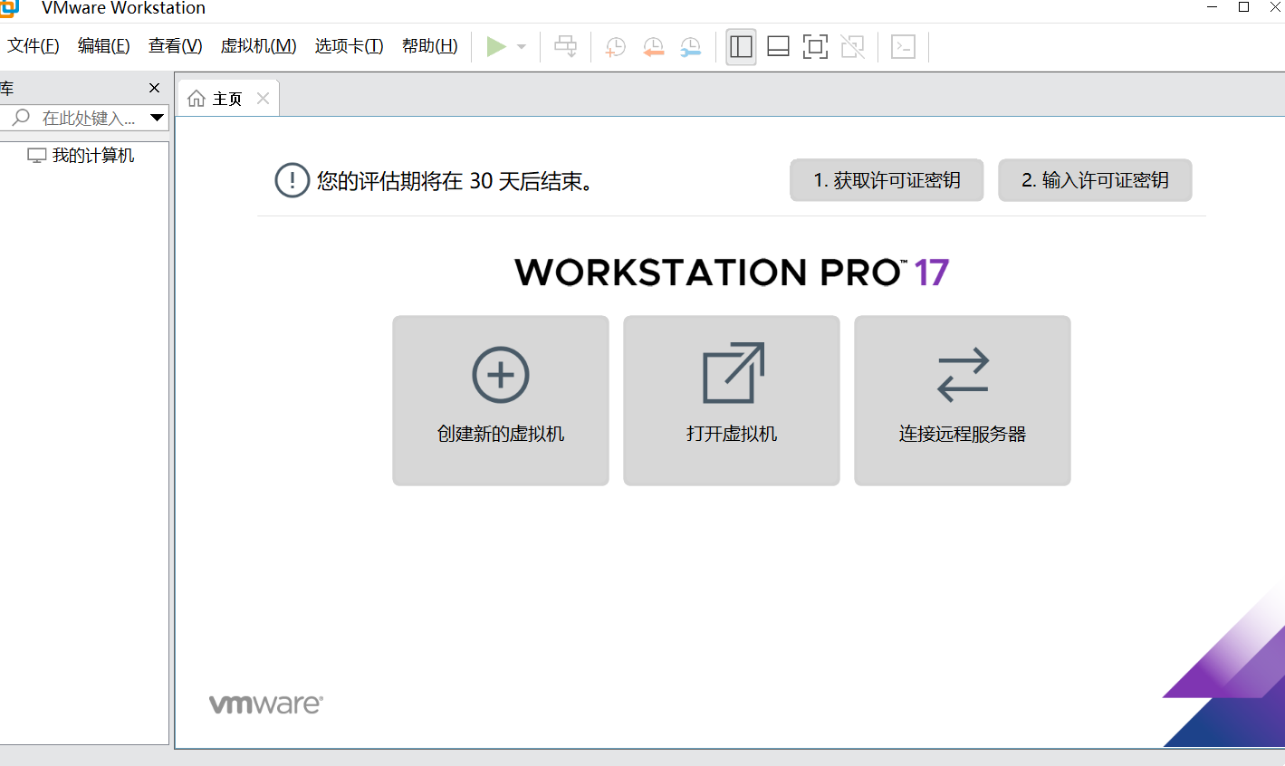Select the 主页 home tab
This screenshot has width=1285, height=766.
(x=228, y=98)
